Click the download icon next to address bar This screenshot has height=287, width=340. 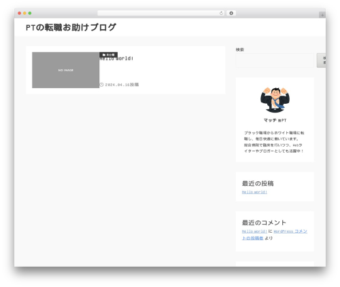pos(231,14)
